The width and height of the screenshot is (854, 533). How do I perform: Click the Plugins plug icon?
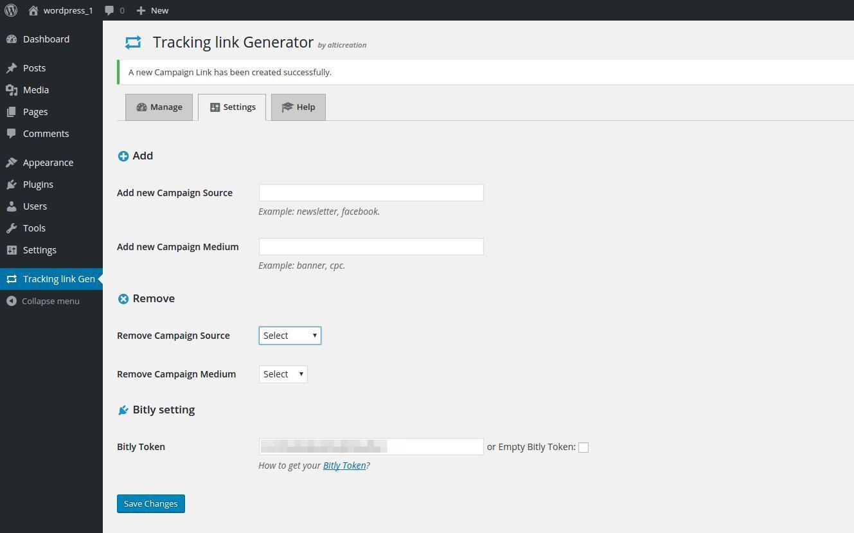pyautogui.click(x=12, y=185)
